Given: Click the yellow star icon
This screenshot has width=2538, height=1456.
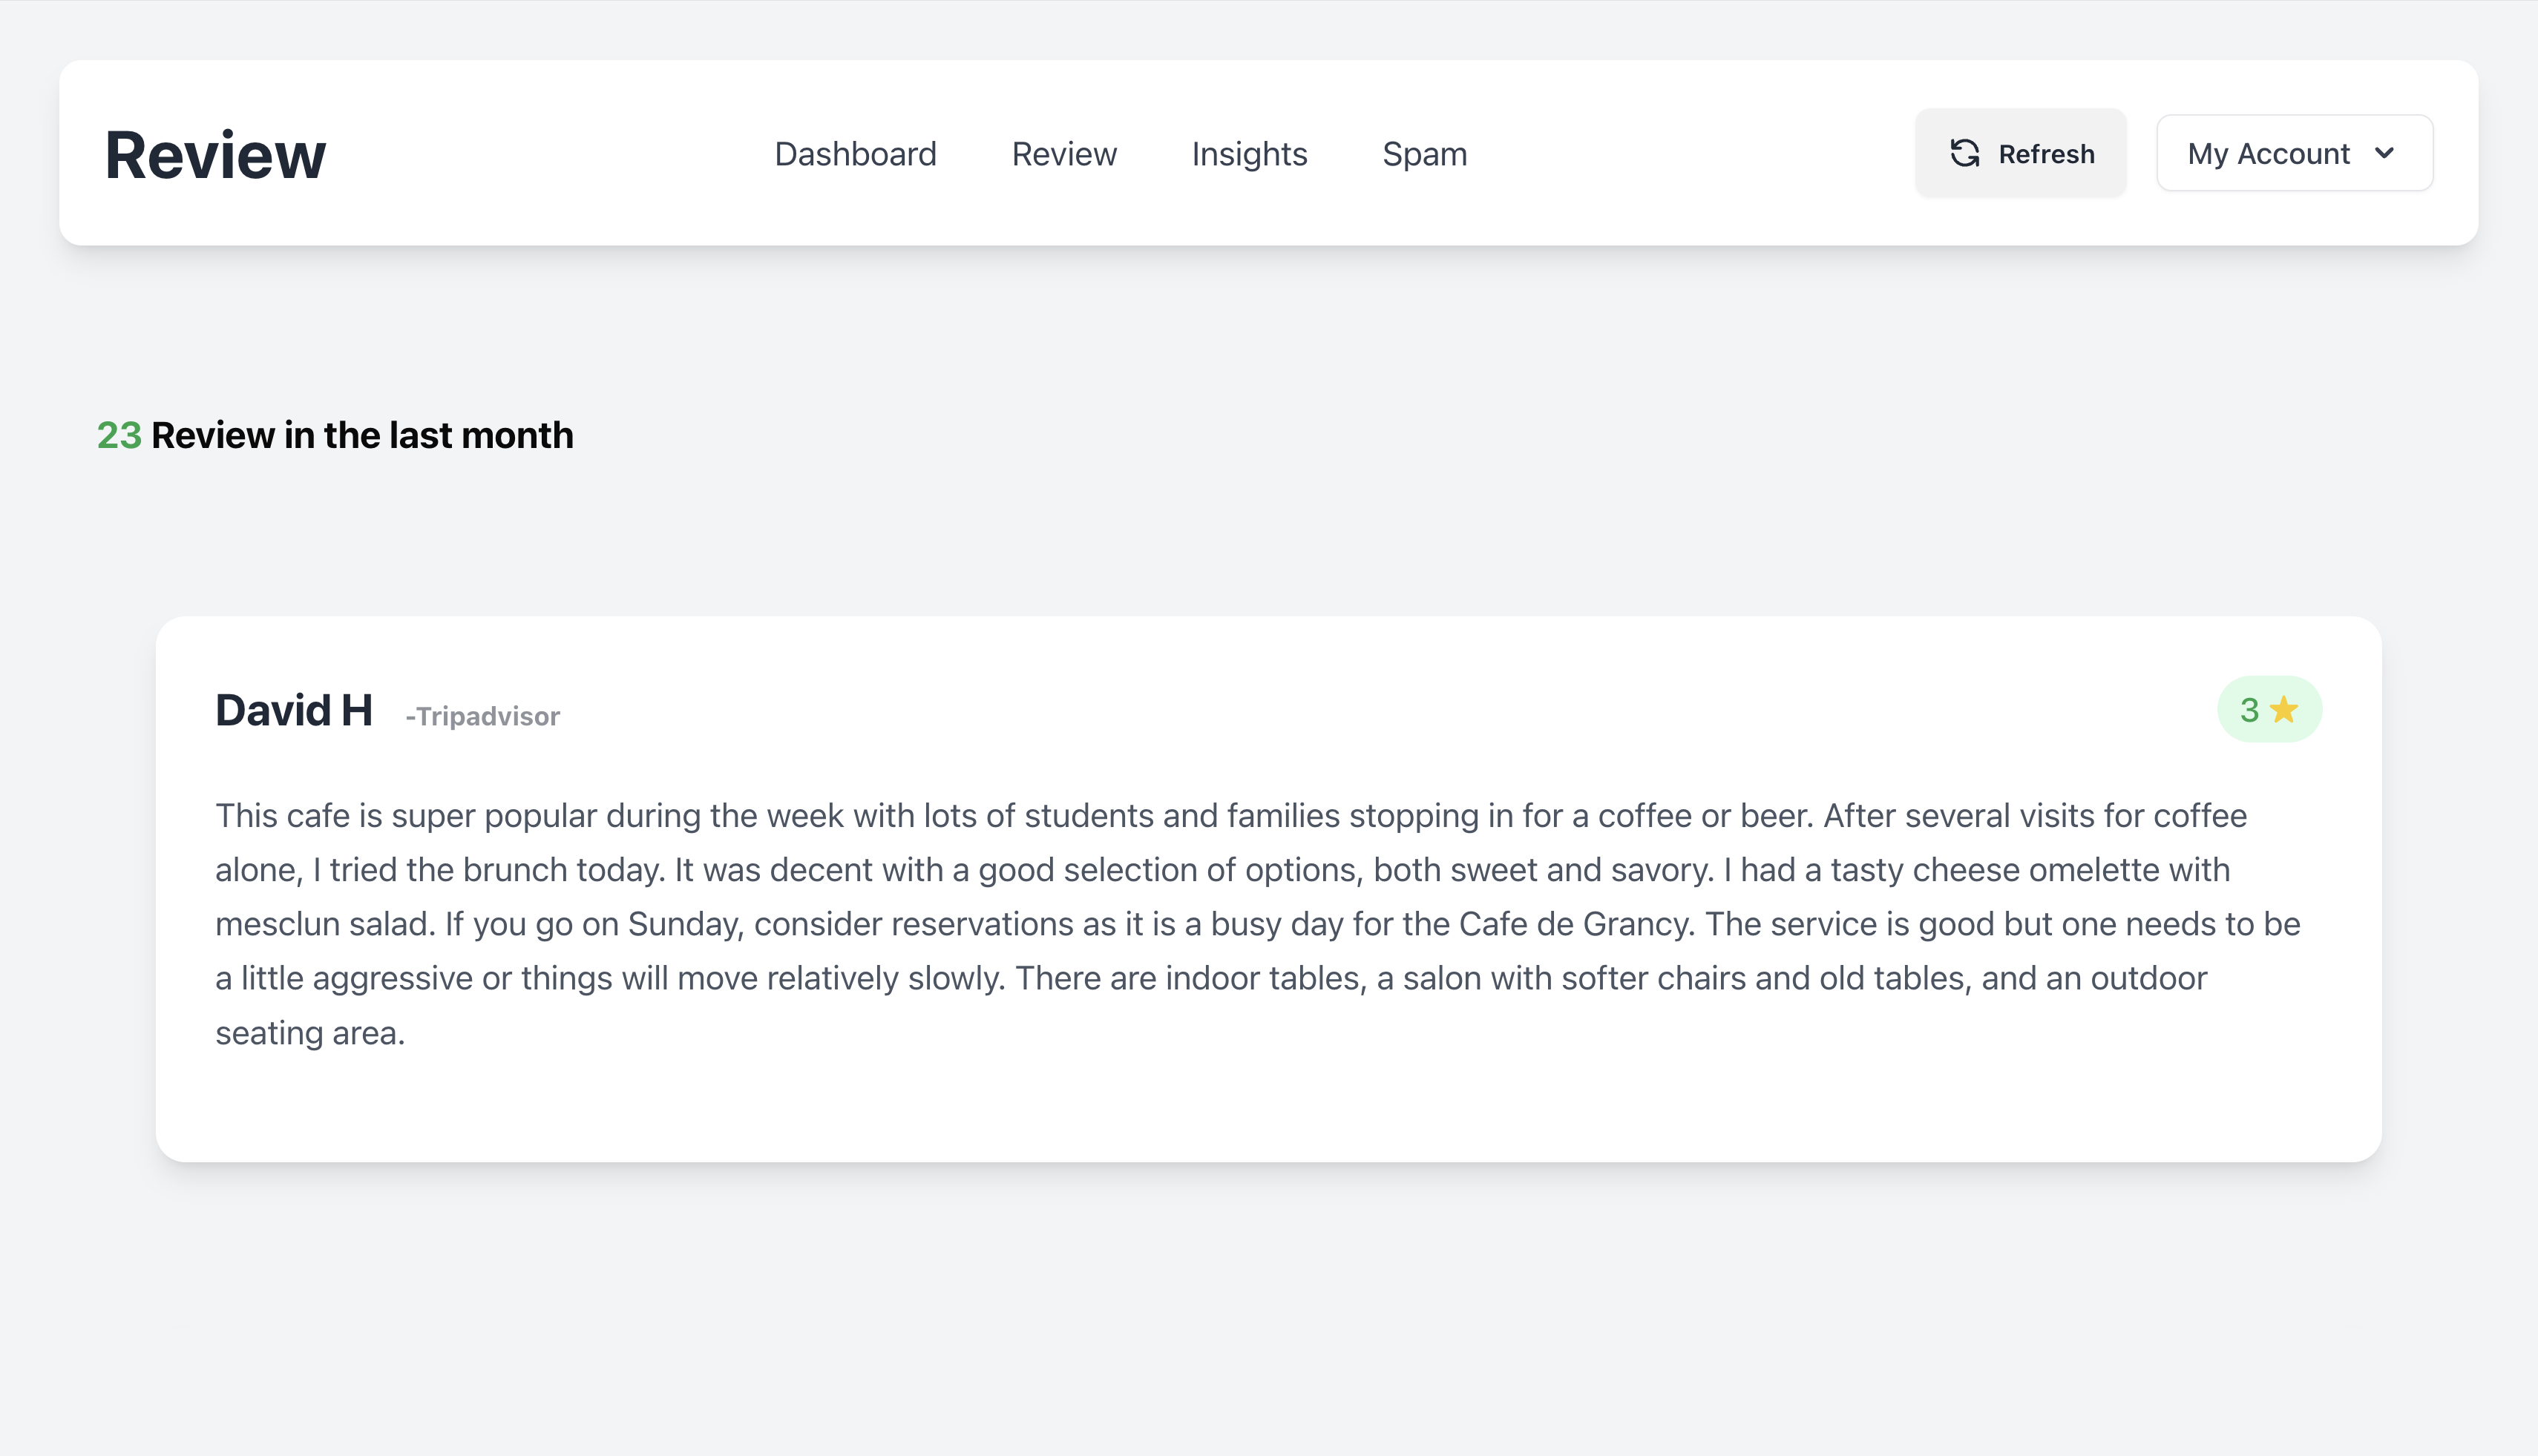Looking at the screenshot, I should 2284,710.
